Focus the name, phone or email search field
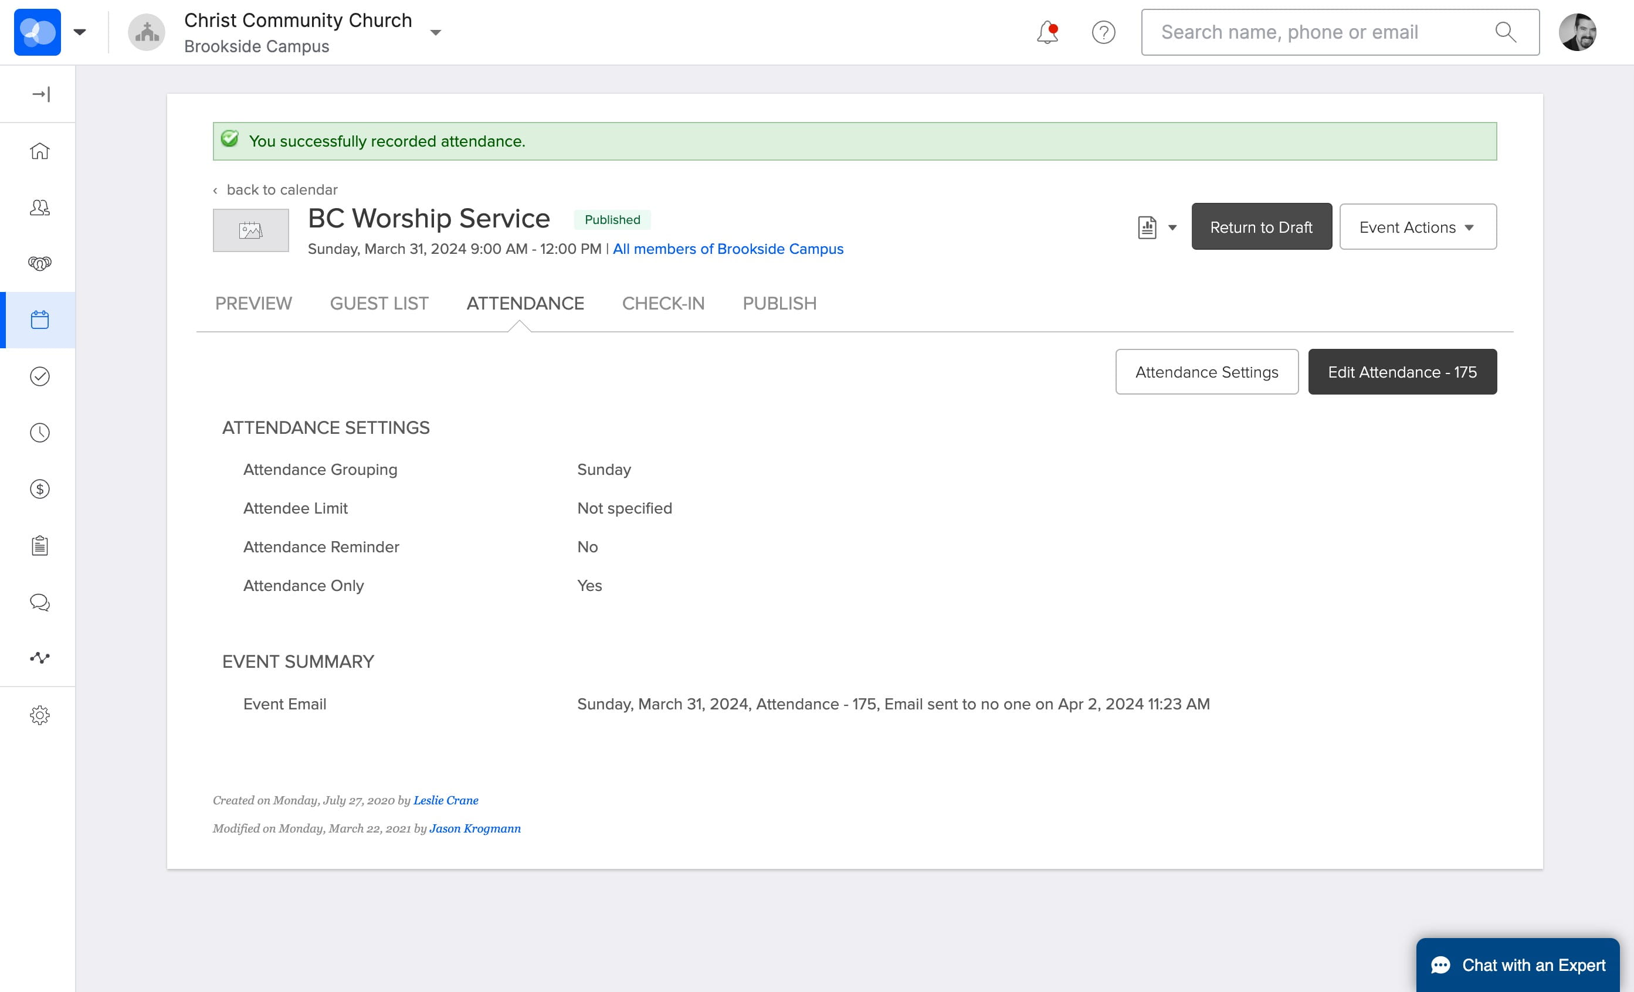 [x=1340, y=32]
